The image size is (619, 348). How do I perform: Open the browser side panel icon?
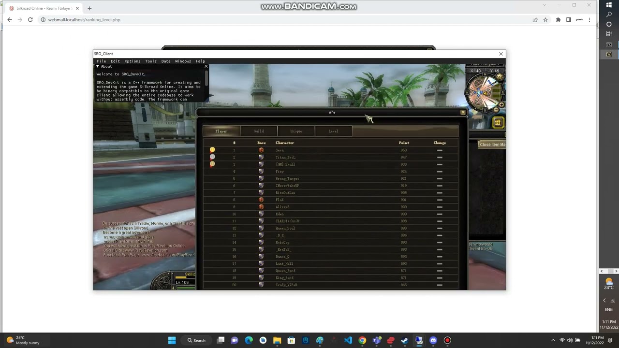[x=569, y=20]
